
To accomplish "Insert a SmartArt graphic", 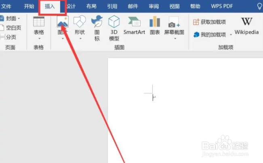I will (x=134, y=25).
